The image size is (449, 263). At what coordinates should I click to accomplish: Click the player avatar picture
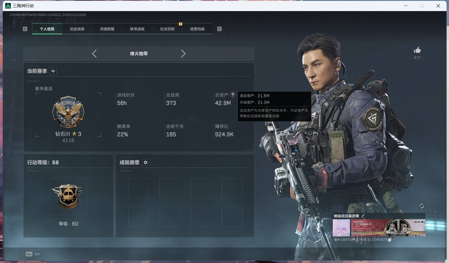[341, 228]
